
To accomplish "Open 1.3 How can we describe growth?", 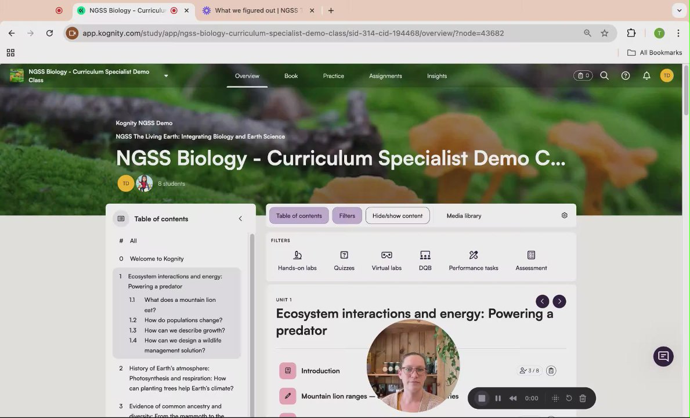I will click(185, 330).
